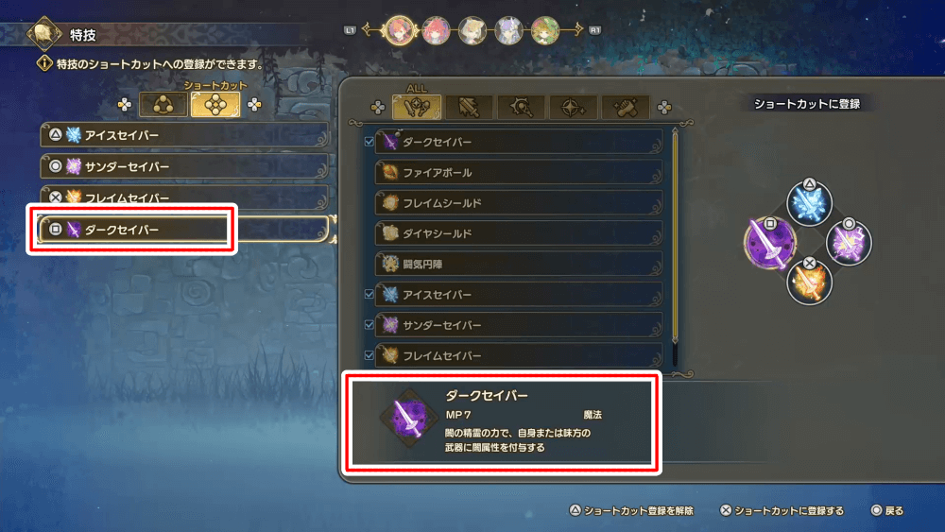Click ショートカット登録を解除 button prompt

[x=631, y=511]
